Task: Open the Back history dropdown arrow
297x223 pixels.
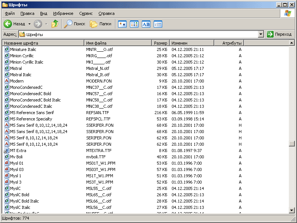Action: (29, 24)
